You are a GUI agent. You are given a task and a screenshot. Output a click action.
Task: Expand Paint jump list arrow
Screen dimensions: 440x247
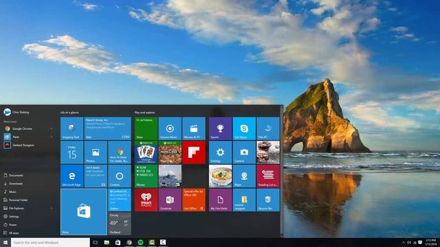(52, 137)
